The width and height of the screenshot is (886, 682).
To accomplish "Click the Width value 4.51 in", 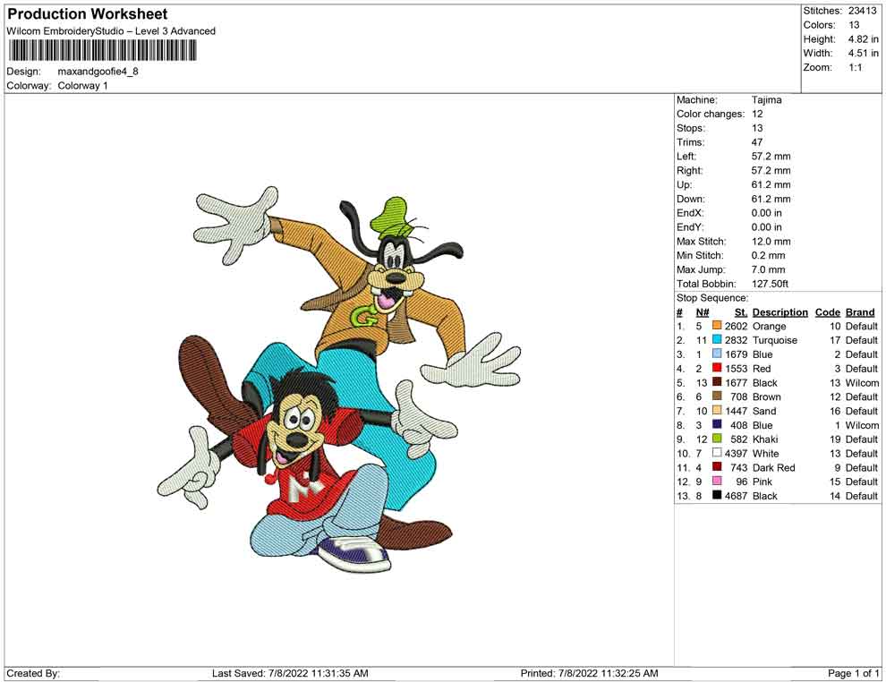I will point(863,53).
